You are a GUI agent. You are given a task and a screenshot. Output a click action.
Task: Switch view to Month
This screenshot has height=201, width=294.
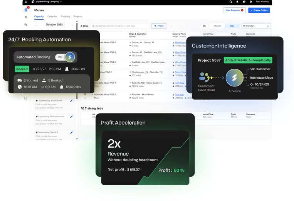[x=217, y=26]
